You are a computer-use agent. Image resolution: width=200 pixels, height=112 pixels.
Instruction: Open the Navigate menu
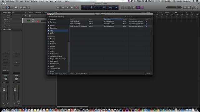[34, 1]
